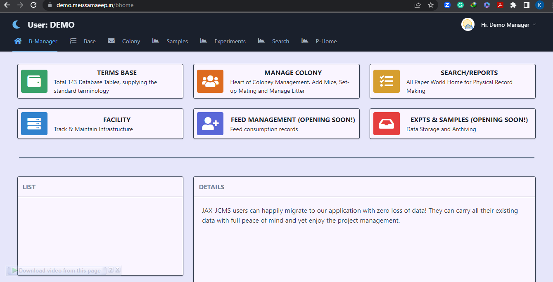
Task: Click the Demo Manager profile avatar
Action: pyautogui.click(x=468, y=25)
